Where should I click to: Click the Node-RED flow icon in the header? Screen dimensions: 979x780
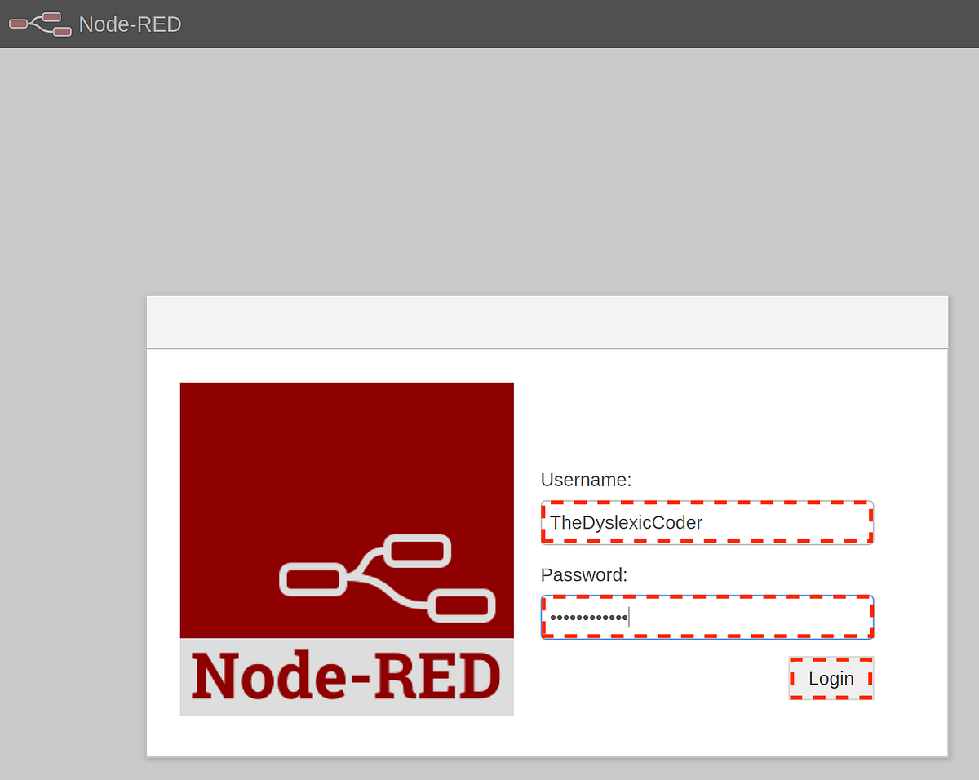coord(39,24)
